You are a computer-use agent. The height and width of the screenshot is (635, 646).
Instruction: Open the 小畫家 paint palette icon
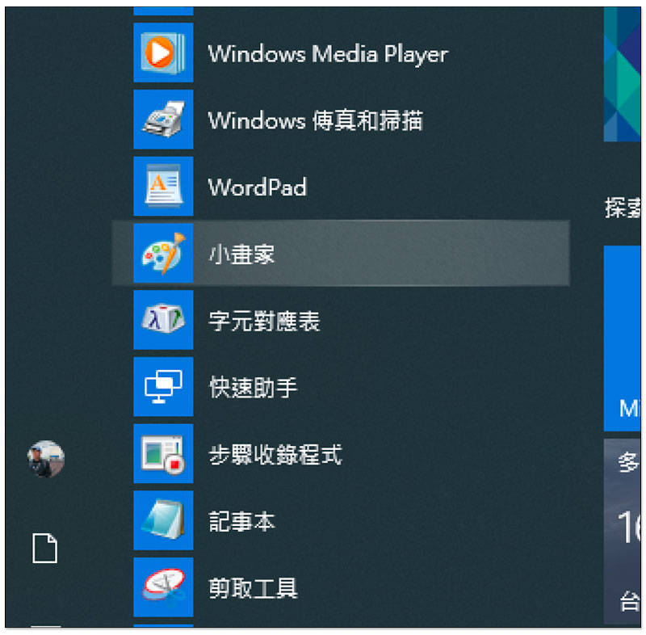[163, 253]
